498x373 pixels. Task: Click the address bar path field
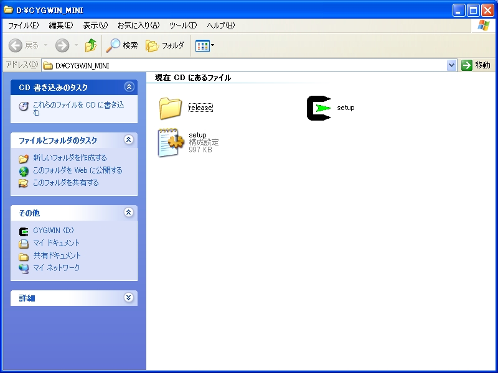point(249,65)
